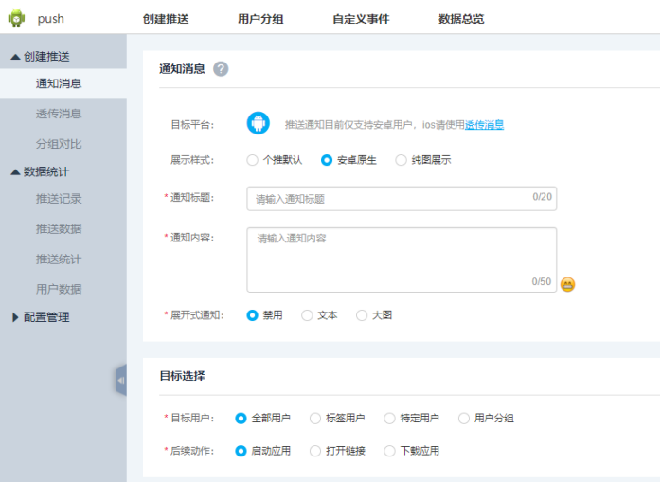Click the sidebar collapse handle

point(121,380)
